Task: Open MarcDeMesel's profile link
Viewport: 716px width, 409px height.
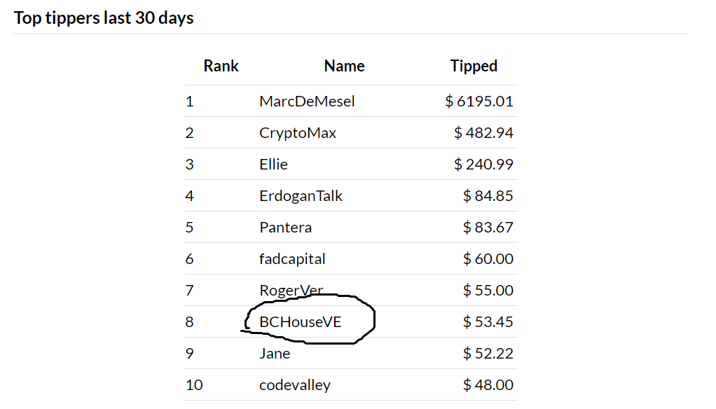Action: [307, 102]
